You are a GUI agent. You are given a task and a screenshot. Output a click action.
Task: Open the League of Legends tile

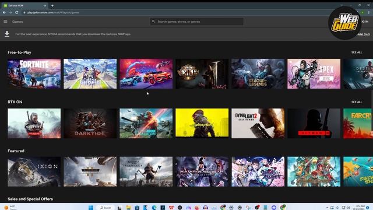[x=258, y=74]
